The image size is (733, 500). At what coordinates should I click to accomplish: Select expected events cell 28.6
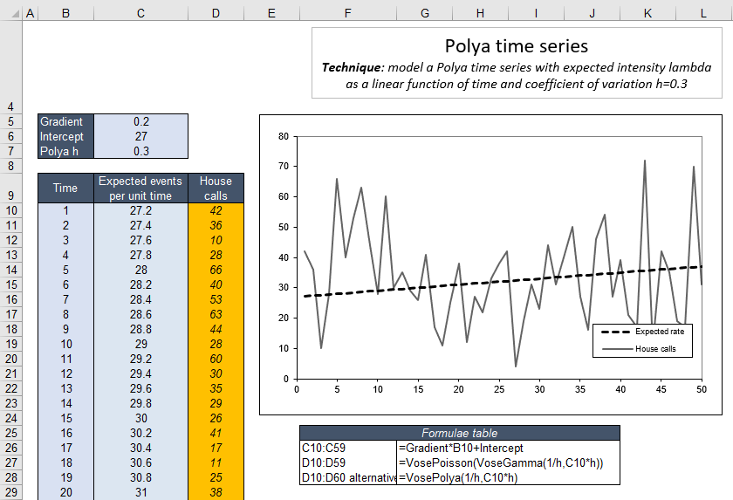140,314
